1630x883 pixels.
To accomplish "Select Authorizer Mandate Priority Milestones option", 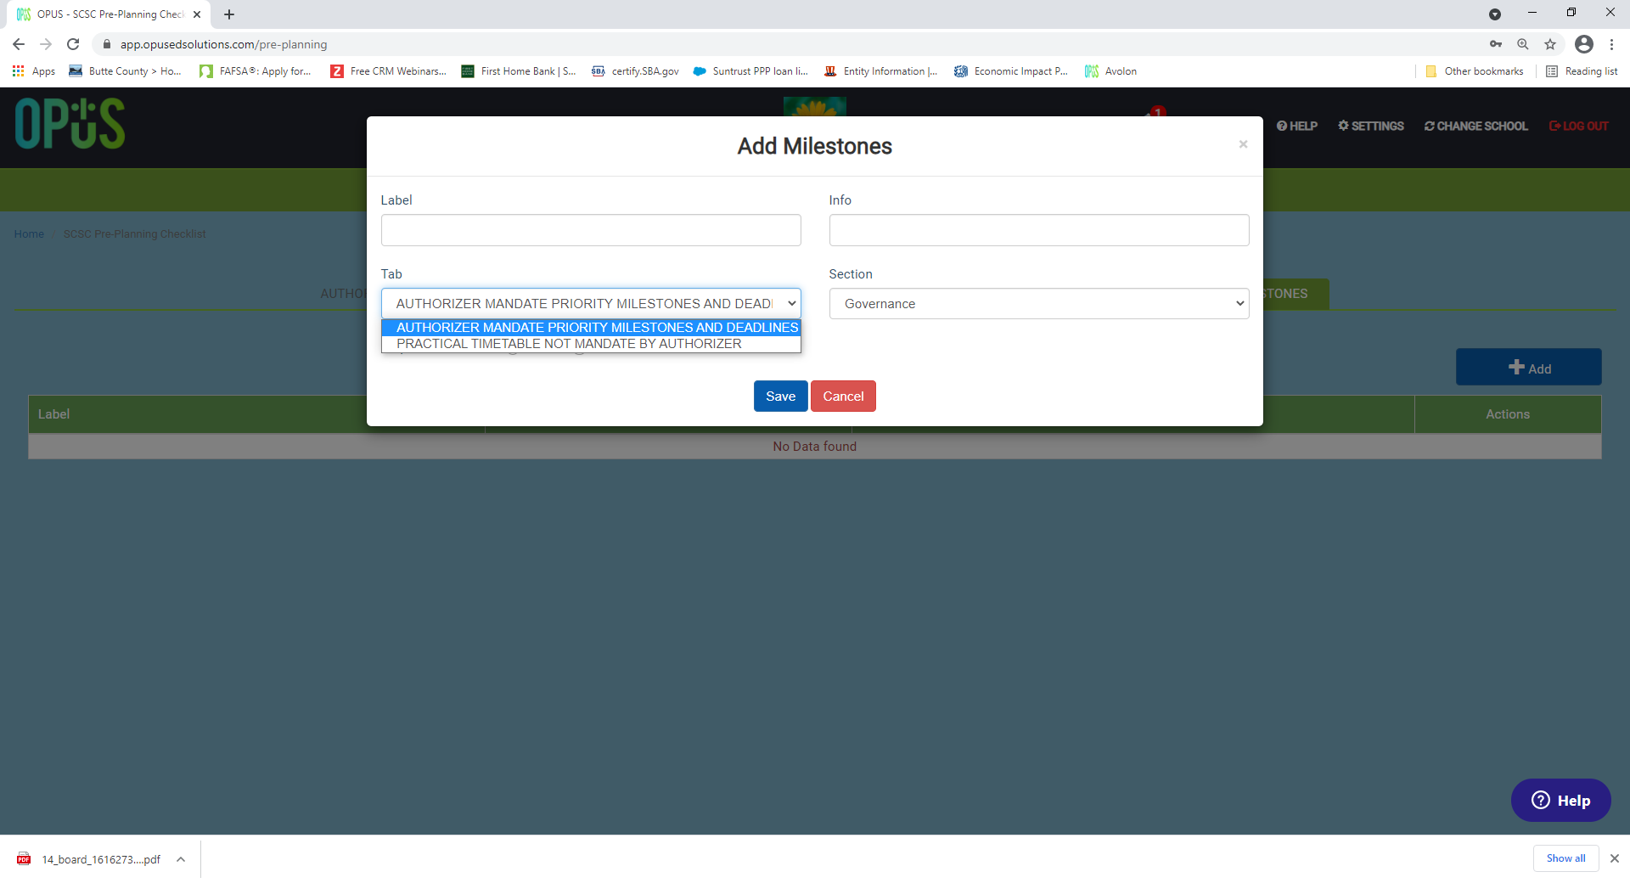I will click(591, 328).
